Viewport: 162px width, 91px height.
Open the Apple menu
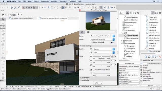[x=3, y=1]
